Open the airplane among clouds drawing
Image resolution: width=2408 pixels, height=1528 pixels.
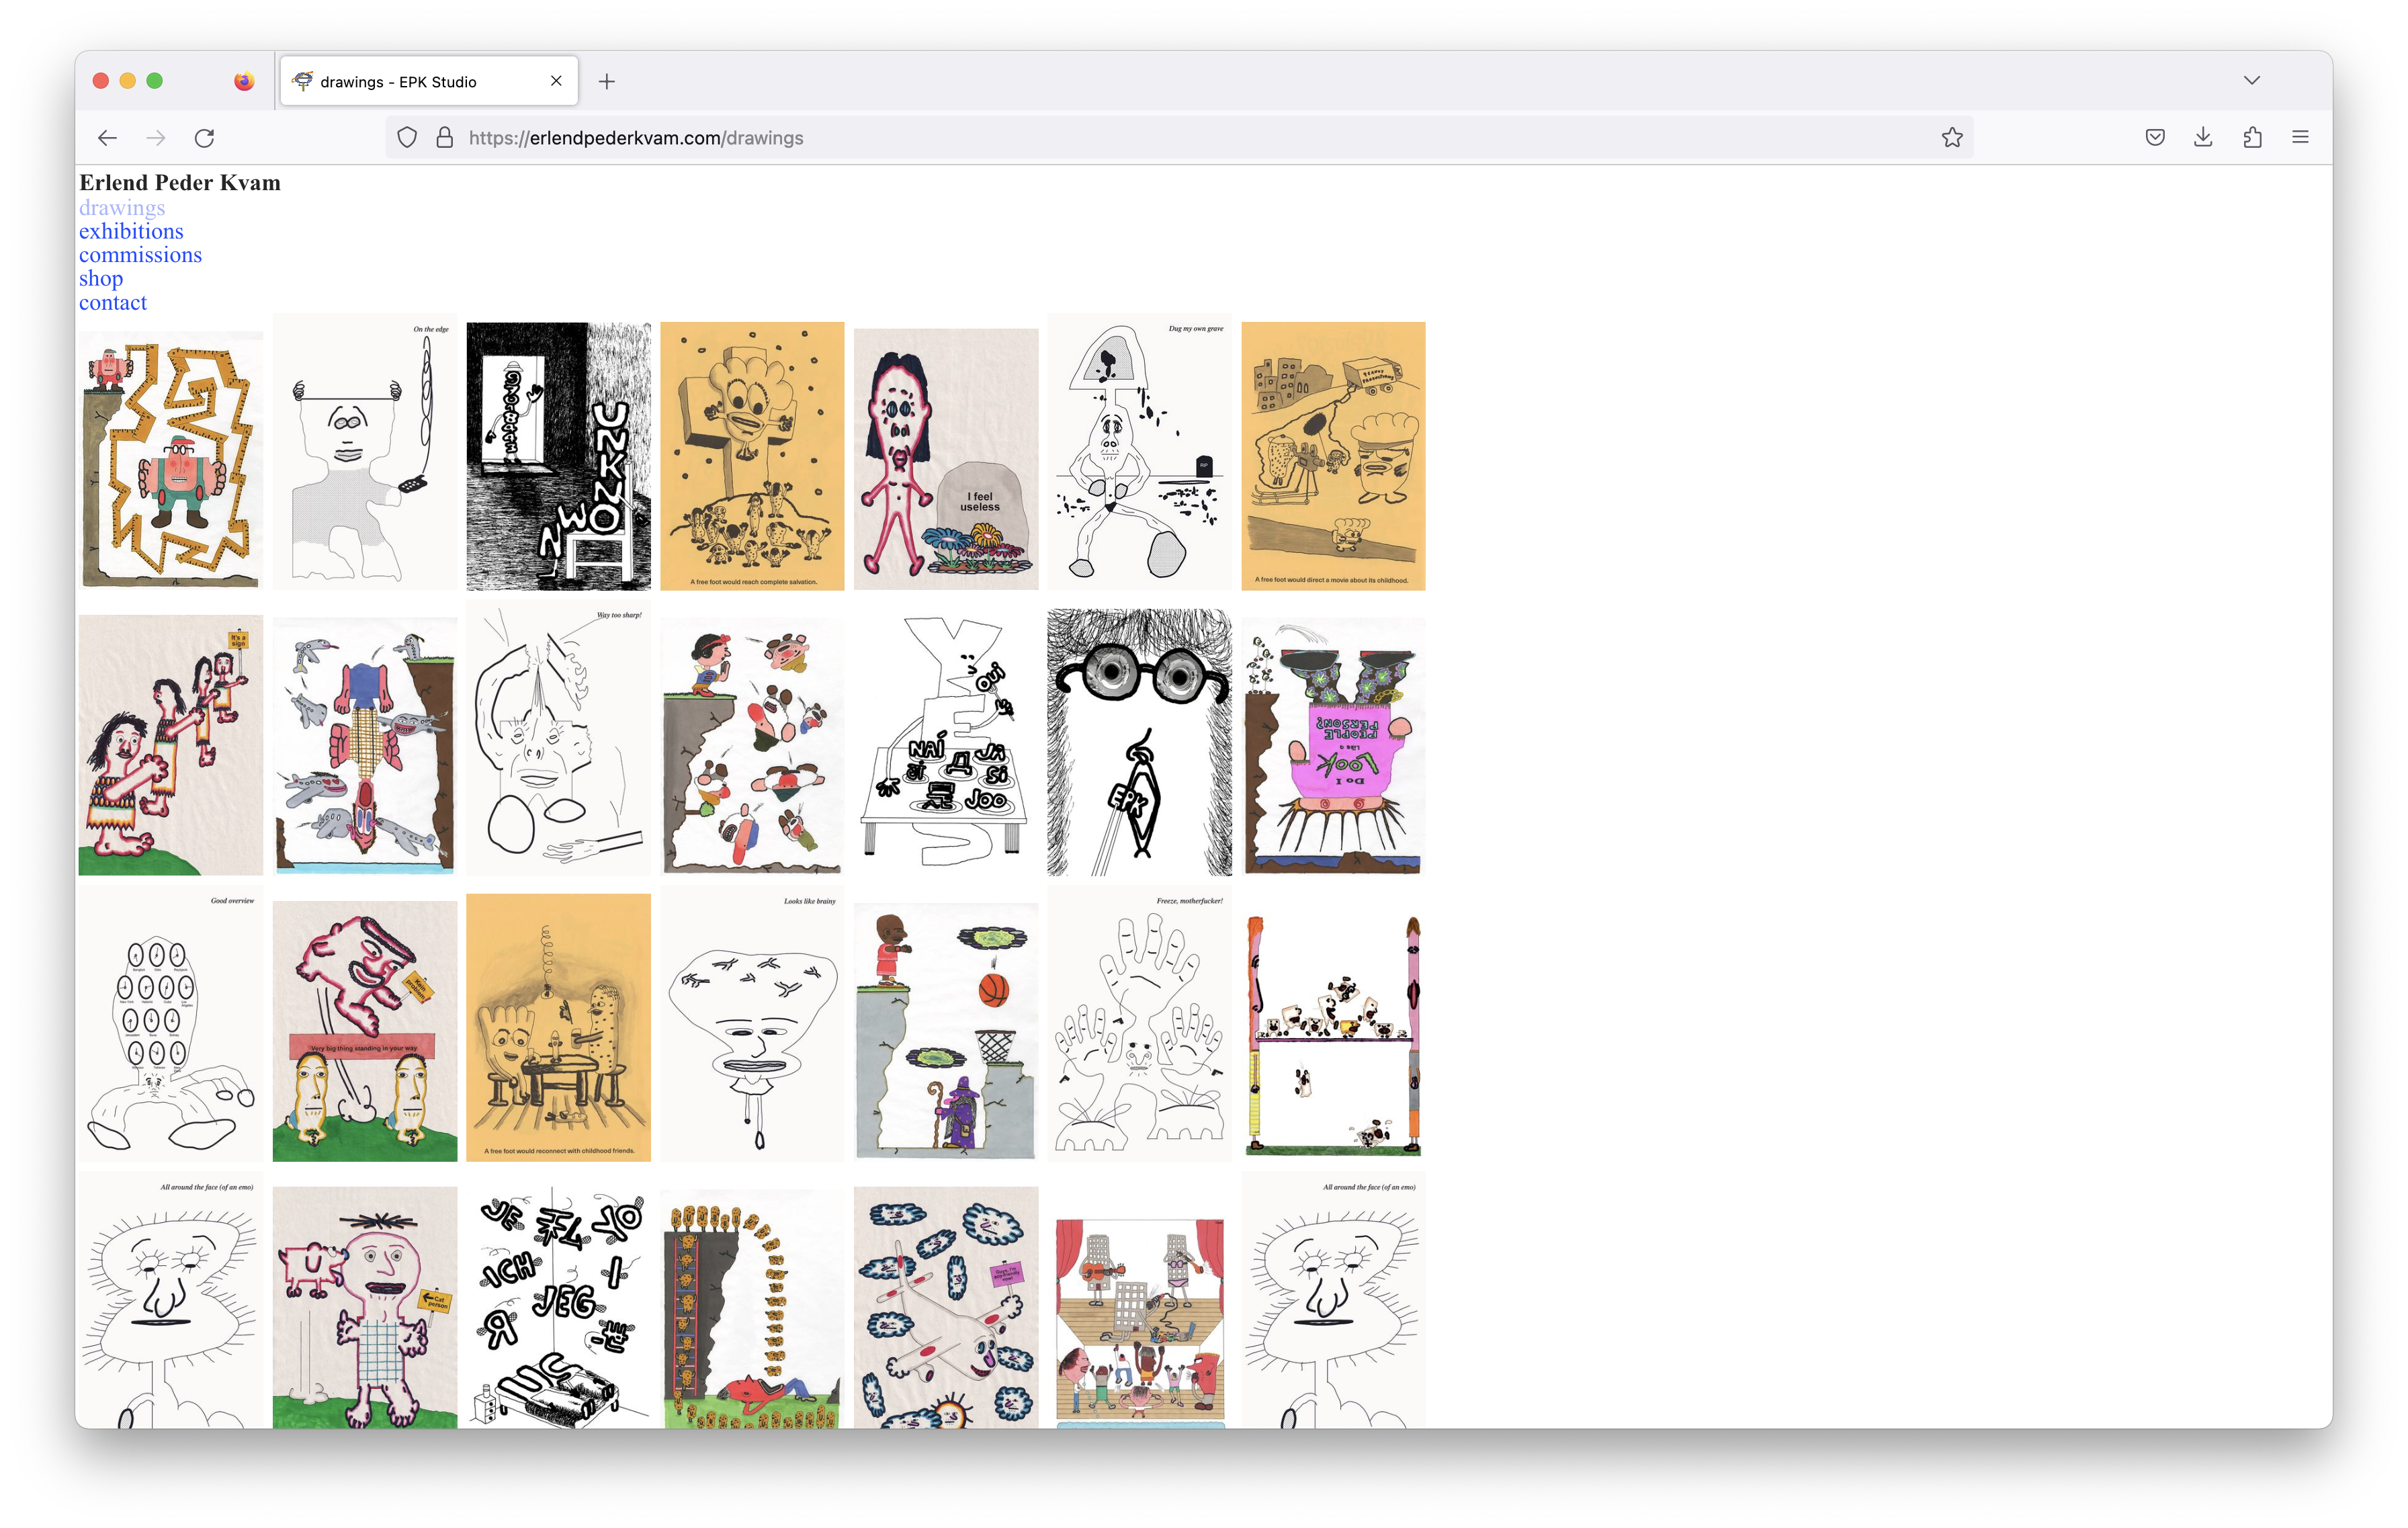[946, 1307]
